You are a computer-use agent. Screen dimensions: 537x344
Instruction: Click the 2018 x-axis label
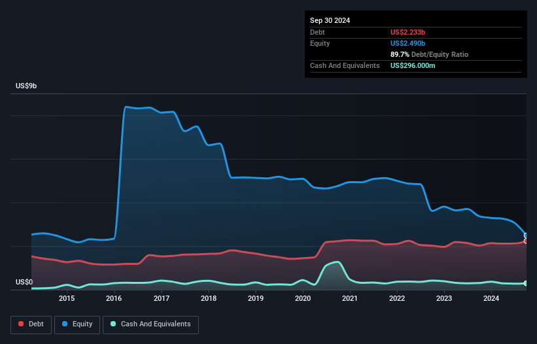pos(209,298)
